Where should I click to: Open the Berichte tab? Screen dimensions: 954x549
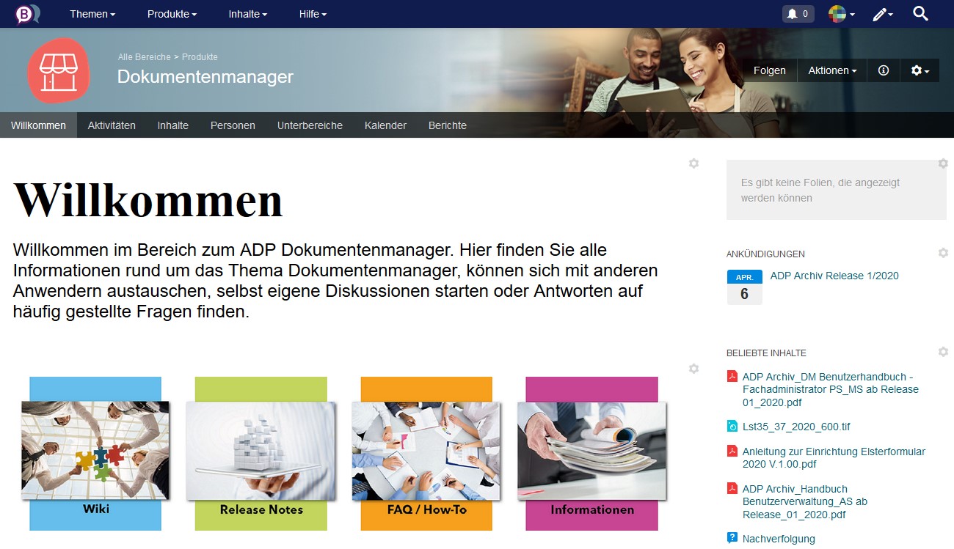tap(448, 125)
